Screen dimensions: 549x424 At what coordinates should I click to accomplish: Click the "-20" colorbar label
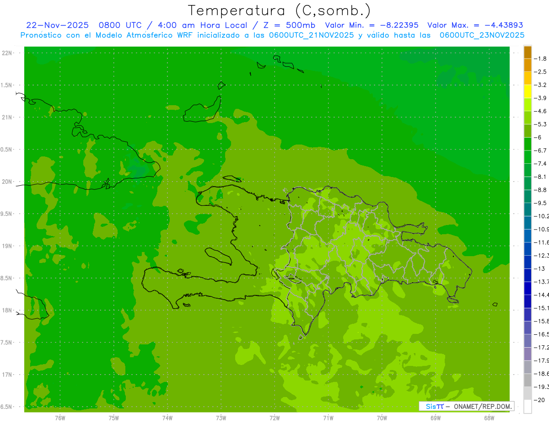click(539, 400)
